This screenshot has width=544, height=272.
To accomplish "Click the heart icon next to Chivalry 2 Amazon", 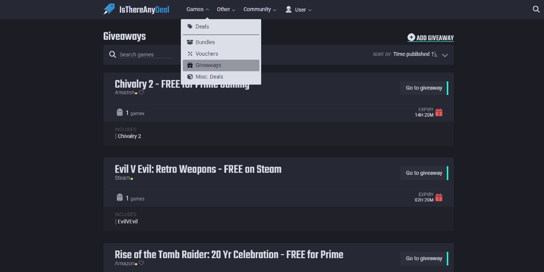I will (x=142, y=92).
